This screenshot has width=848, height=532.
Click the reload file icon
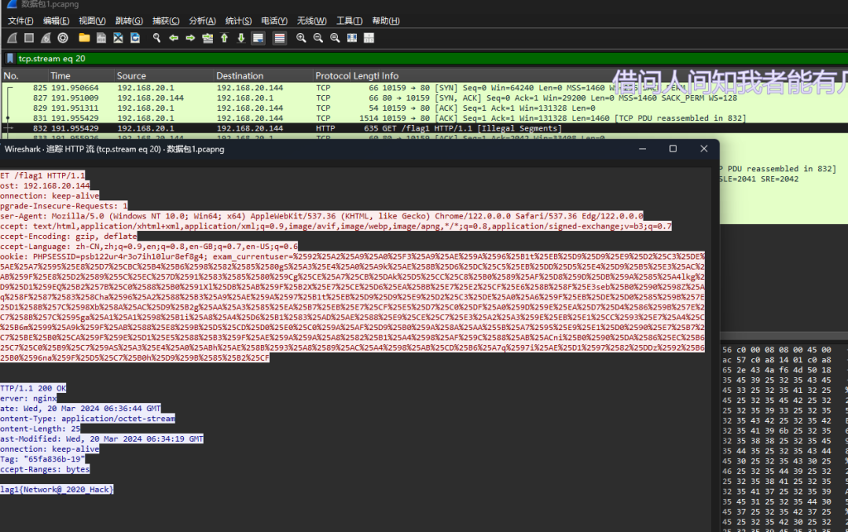(x=135, y=38)
